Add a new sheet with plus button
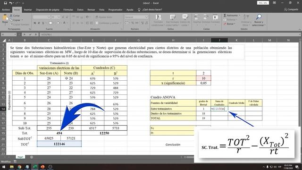302x170 pixels. [32, 157]
